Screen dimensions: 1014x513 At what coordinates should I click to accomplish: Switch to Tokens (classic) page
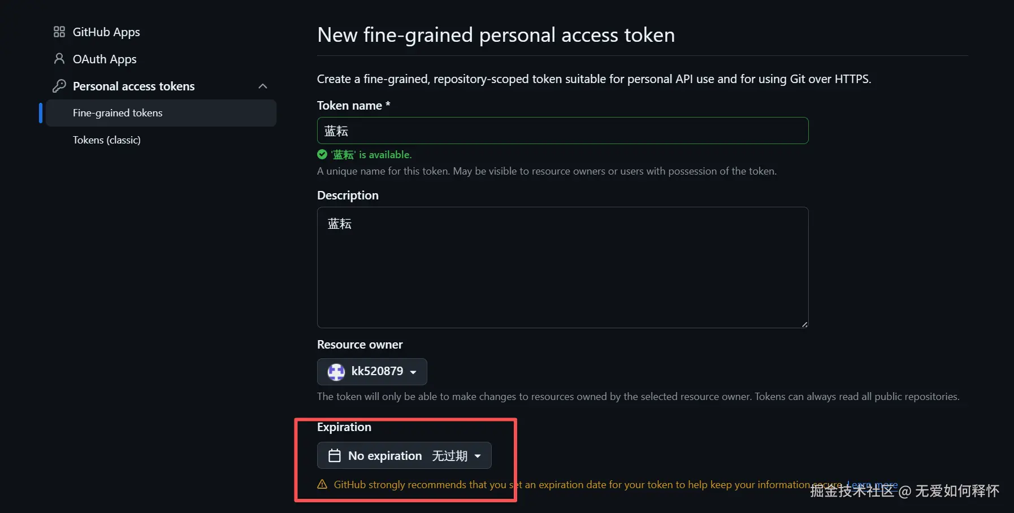point(107,140)
